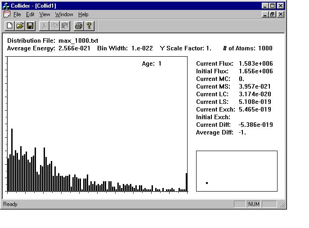Print using the printer toolbar icon
This screenshot has height=228, width=309.
79,26
